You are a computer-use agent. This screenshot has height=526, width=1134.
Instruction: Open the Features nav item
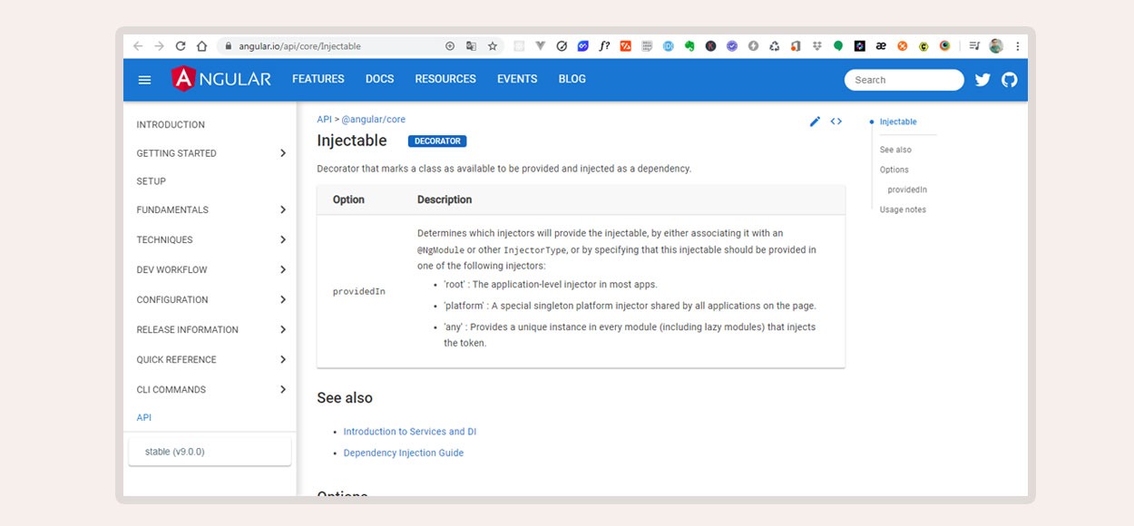(318, 79)
